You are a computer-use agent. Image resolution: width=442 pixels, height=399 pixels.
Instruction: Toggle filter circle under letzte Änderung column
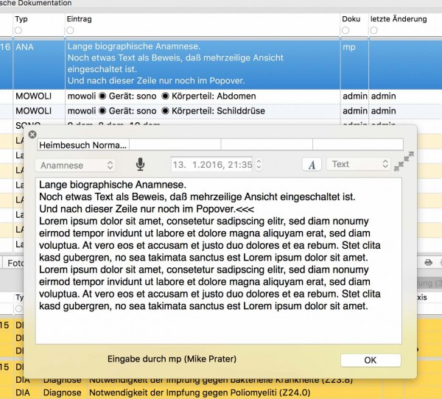[x=373, y=30]
